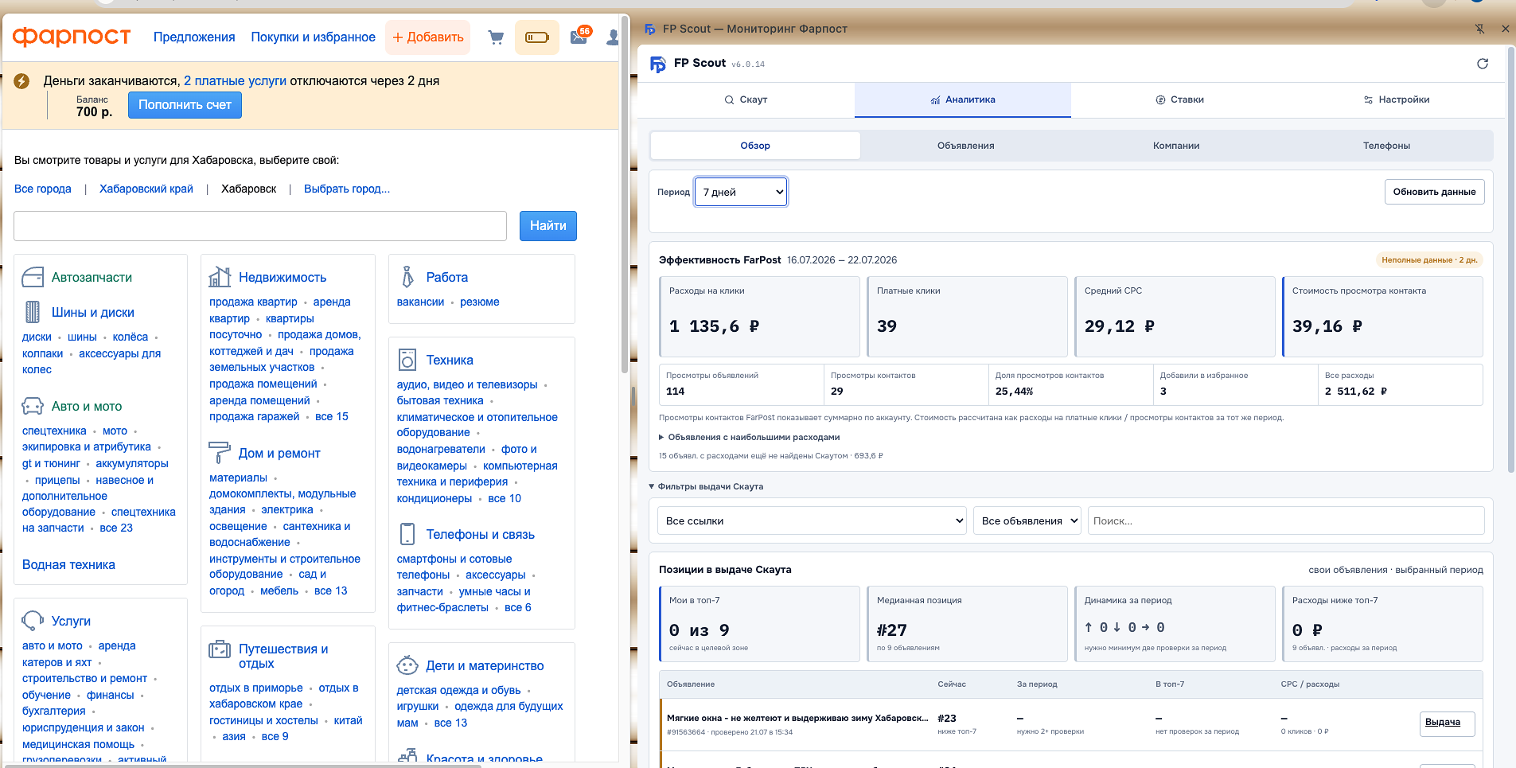
Task: Switch to the Ставки tab
Action: coord(1179,99)
